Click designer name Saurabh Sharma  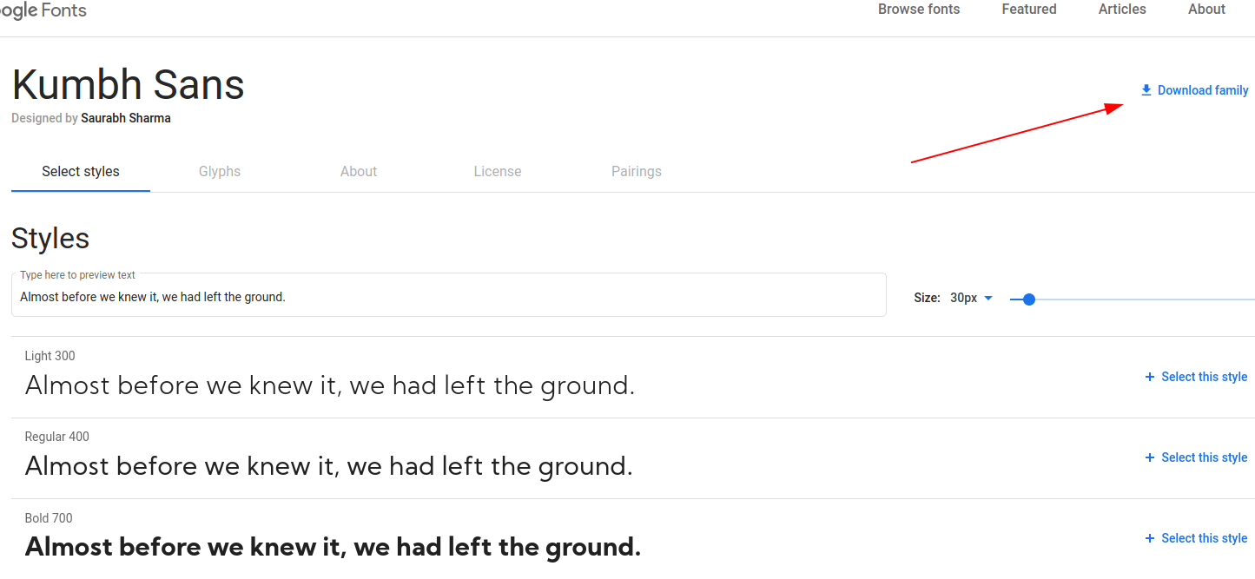tap(126, 118)
